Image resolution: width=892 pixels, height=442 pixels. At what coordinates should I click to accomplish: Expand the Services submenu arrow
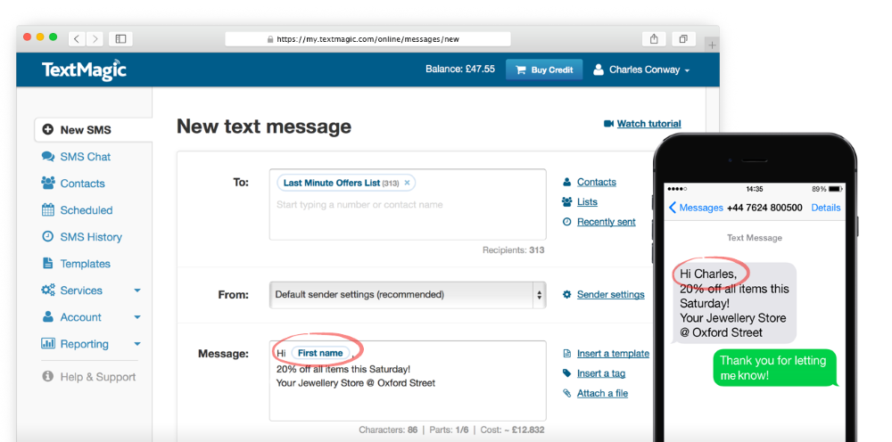137,291
